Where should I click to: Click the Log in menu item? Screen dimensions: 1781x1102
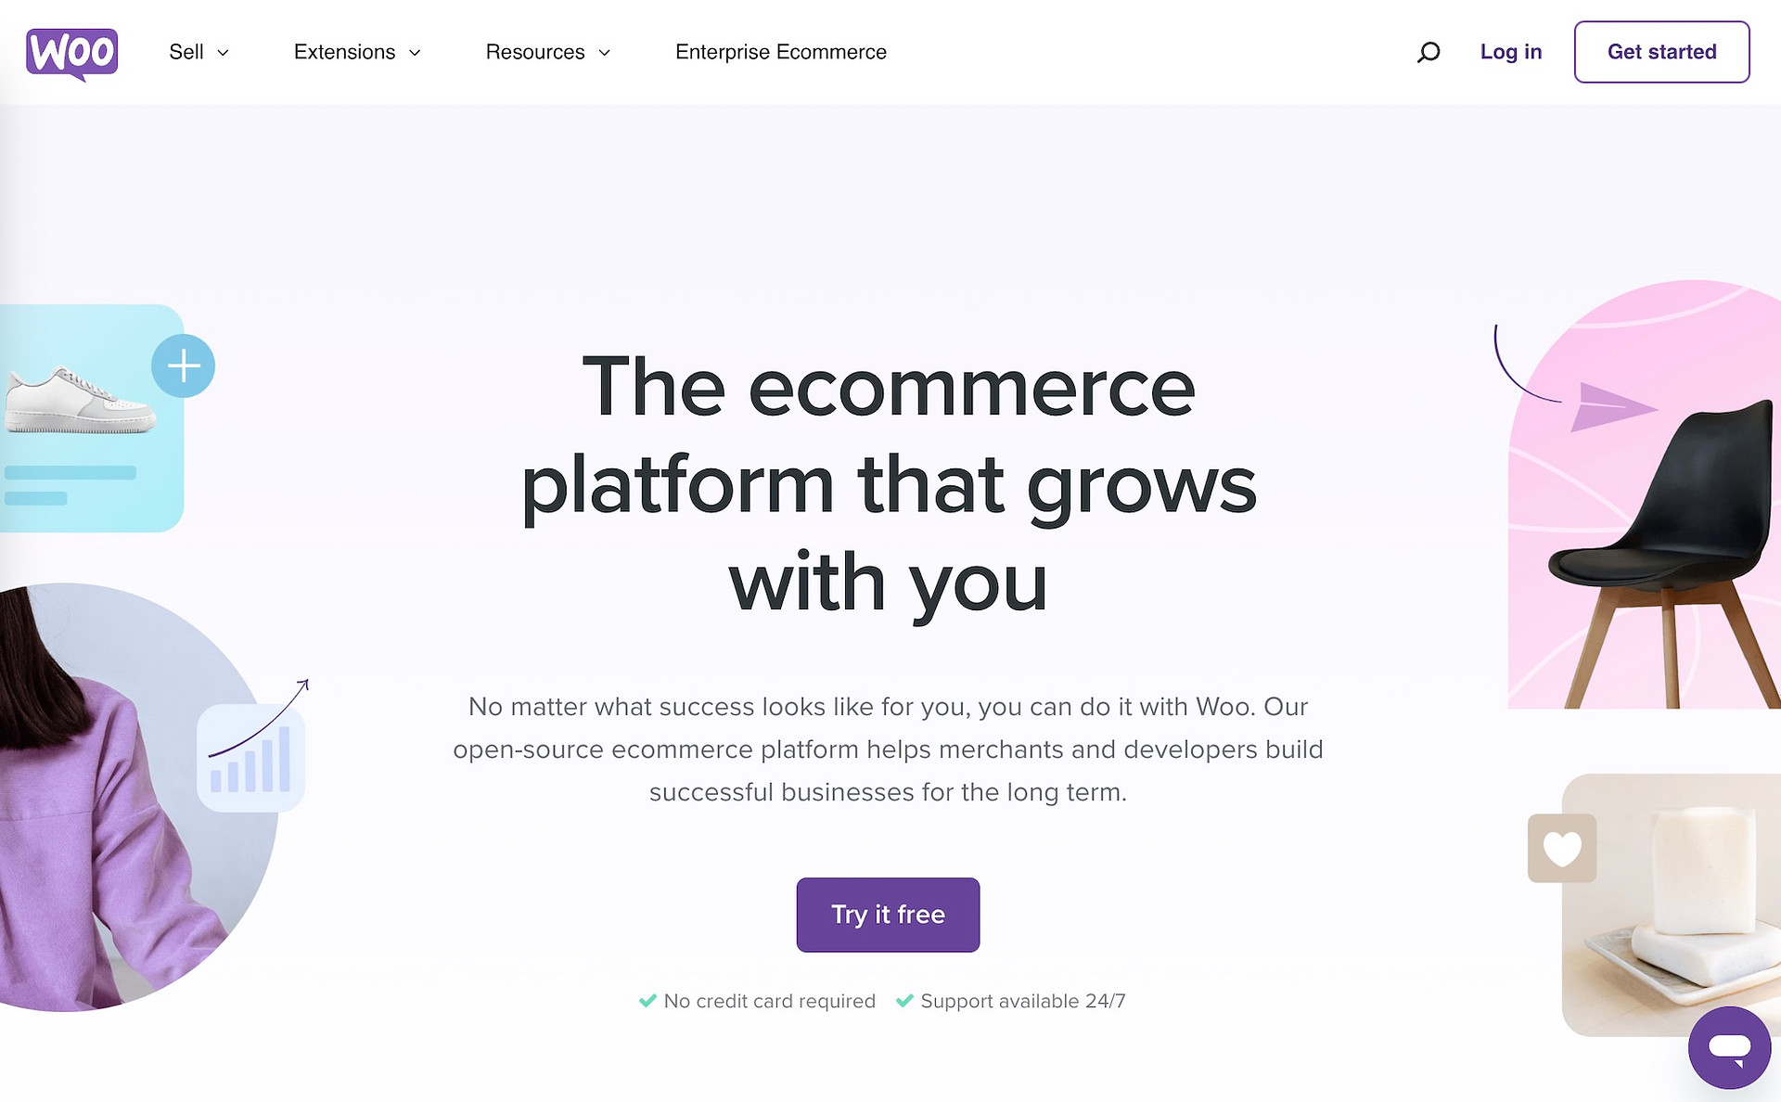(x=1511, y=52)
